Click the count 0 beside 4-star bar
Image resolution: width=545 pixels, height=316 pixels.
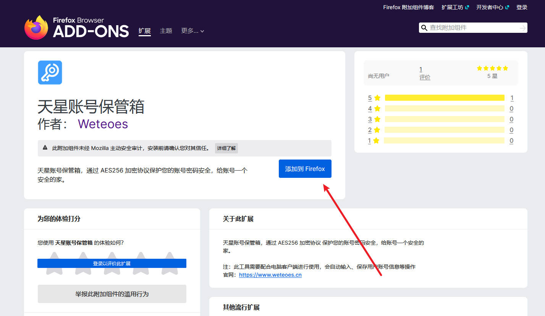[511, 108]
